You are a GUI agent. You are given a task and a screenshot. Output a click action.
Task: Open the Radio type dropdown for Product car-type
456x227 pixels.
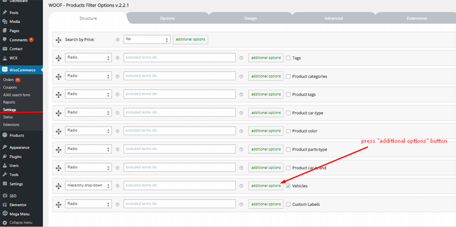(88, 112)
